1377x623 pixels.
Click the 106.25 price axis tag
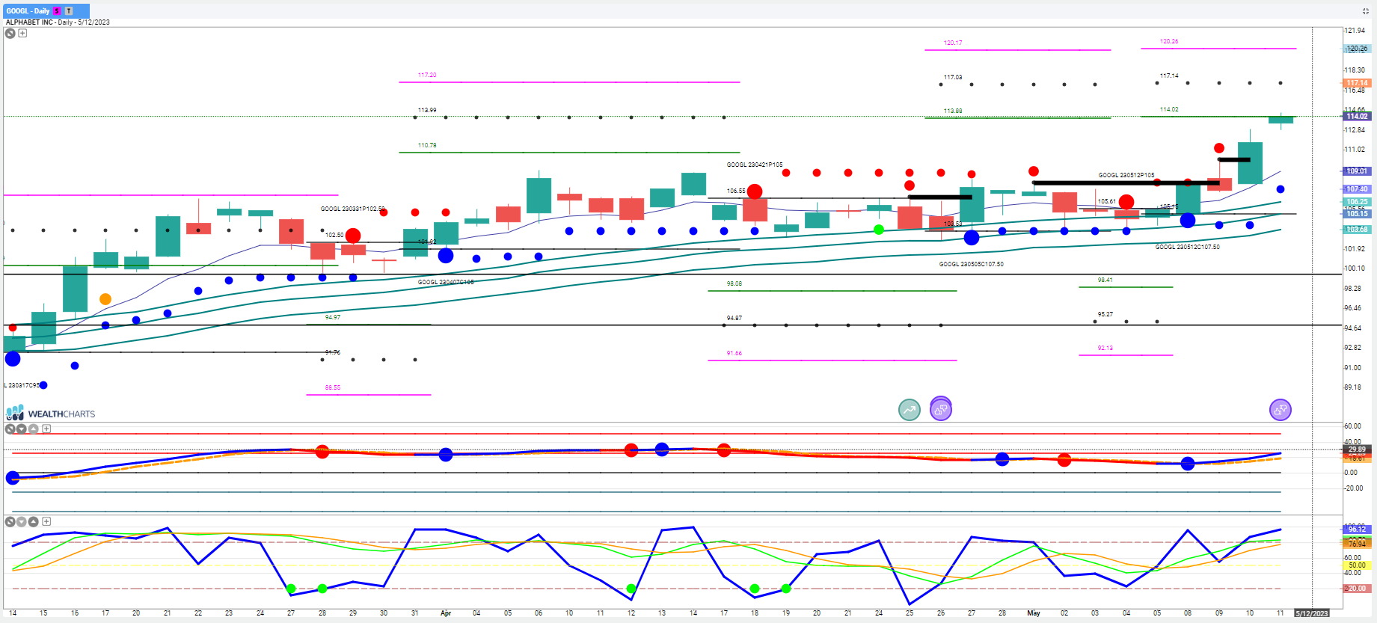1357,202
